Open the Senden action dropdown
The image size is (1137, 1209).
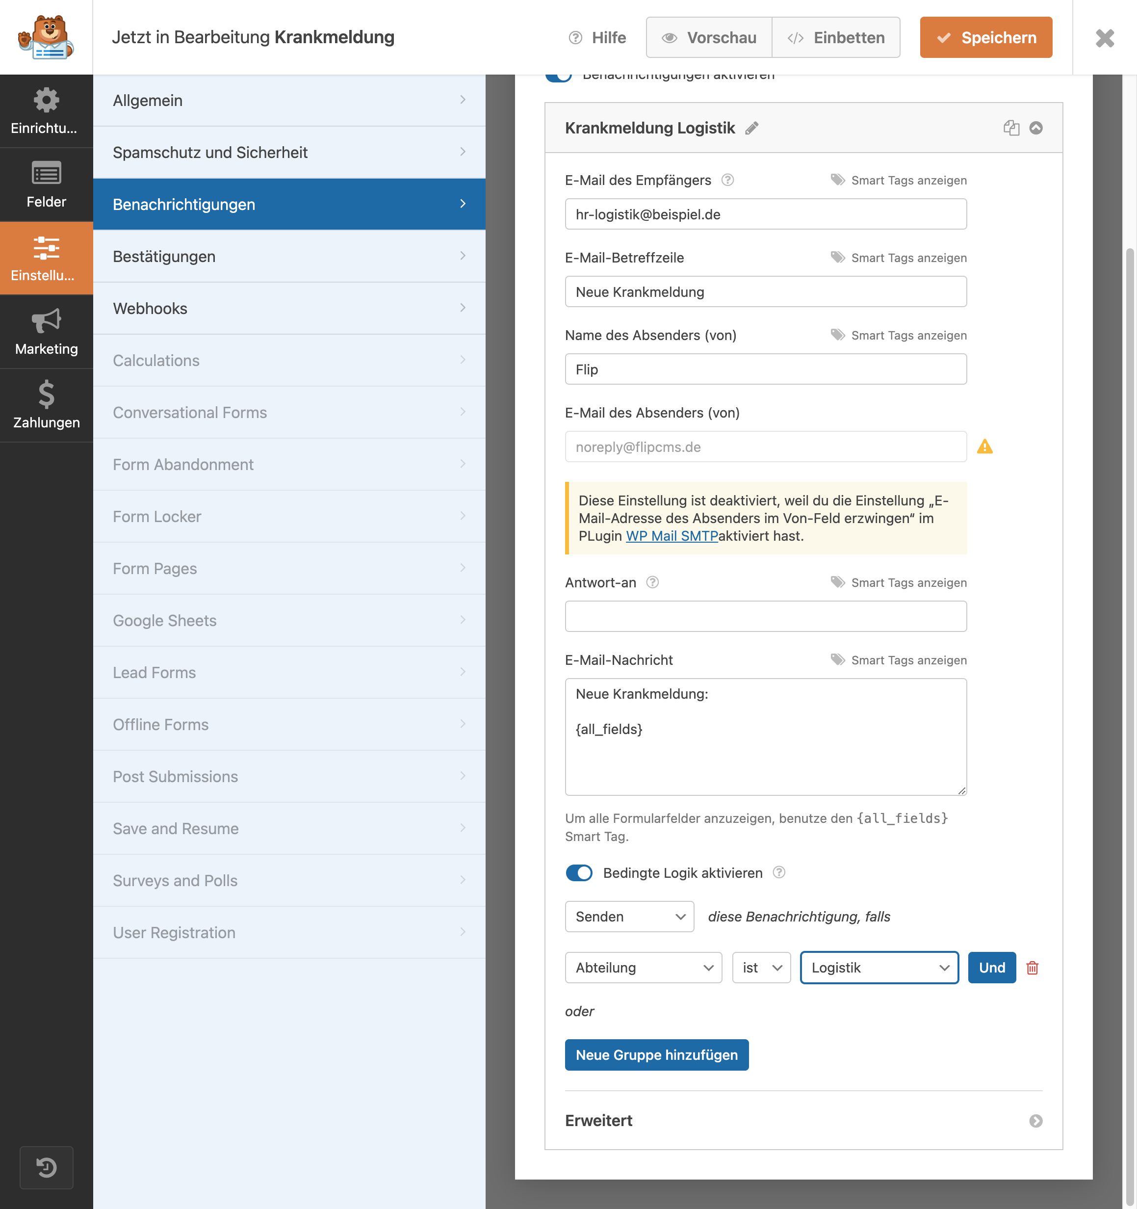tap(630, 917)
